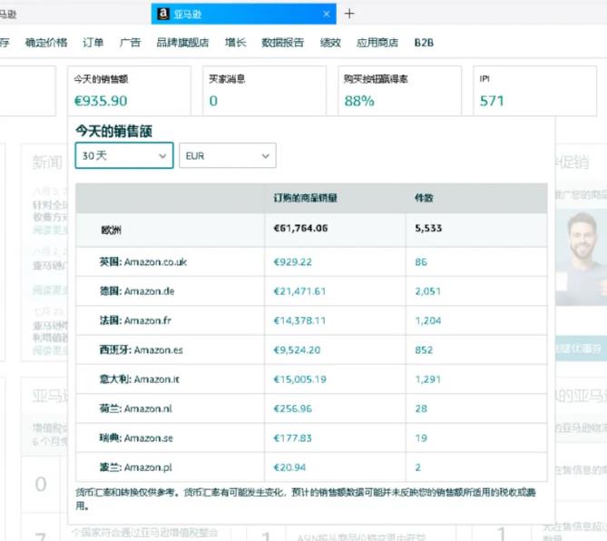Click the promotional man photo thumbnail
The image size is (607, 541).
coord(581,258)
